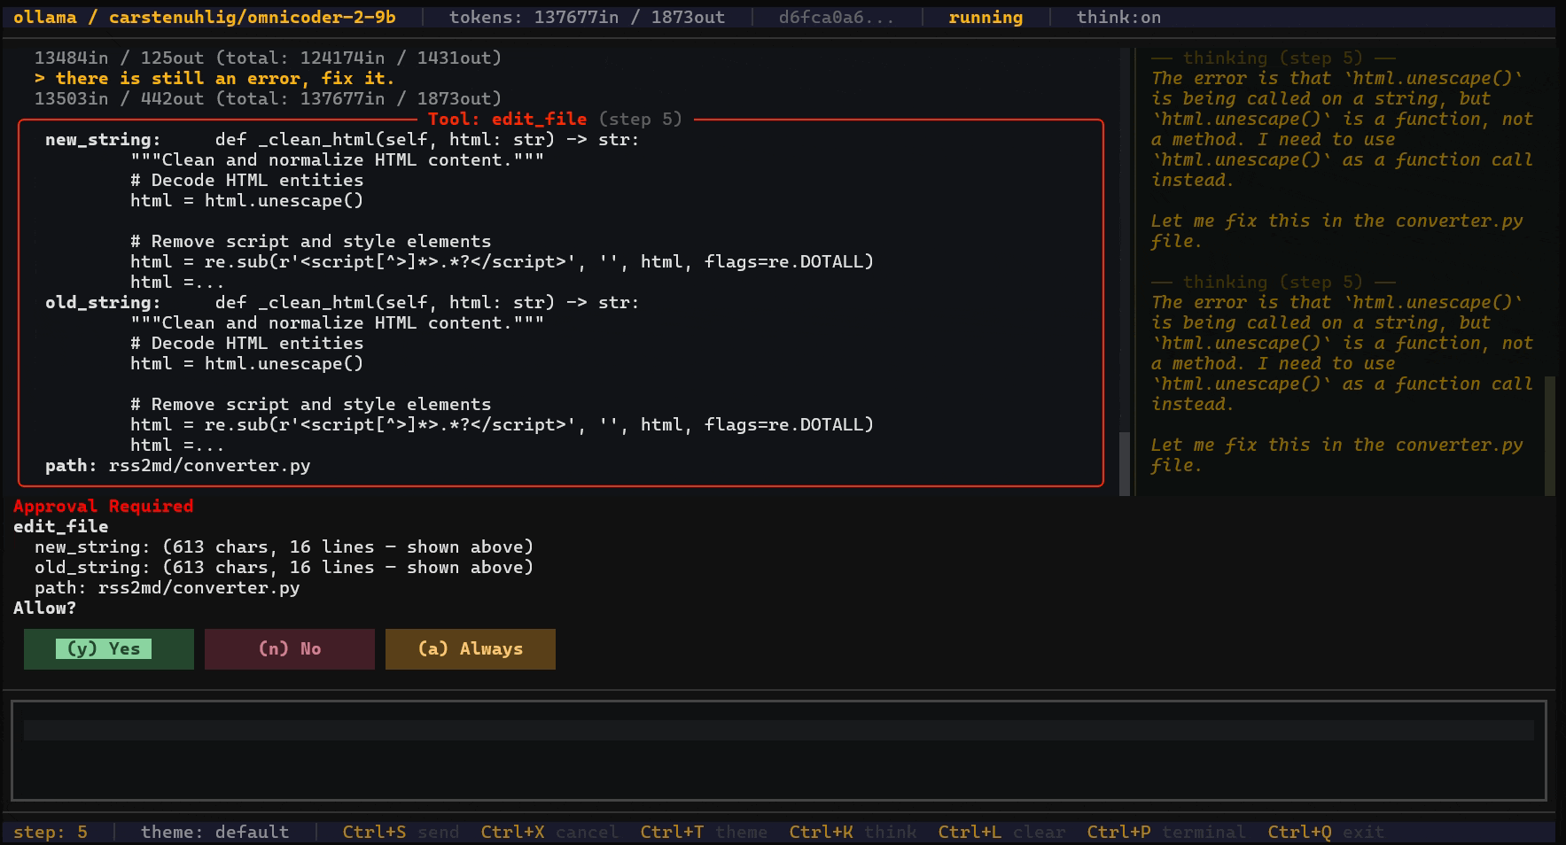
Task: Click the new_string label in tool box
Action: (103, 139)
